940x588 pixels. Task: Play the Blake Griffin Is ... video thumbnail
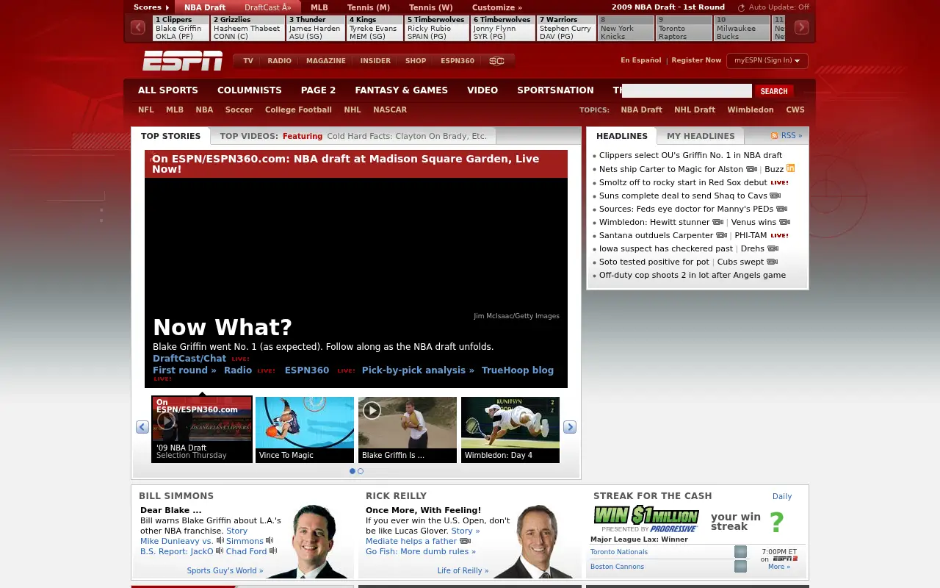[408, 430]
